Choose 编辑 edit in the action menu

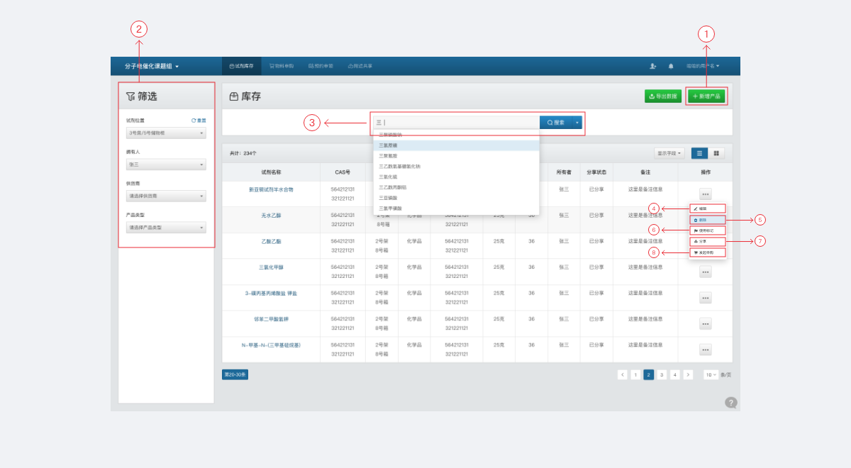(708, 209)
